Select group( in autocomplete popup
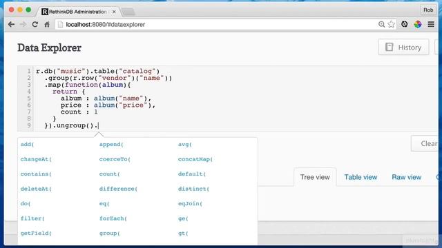442x248 pixels. coord(110,234)
